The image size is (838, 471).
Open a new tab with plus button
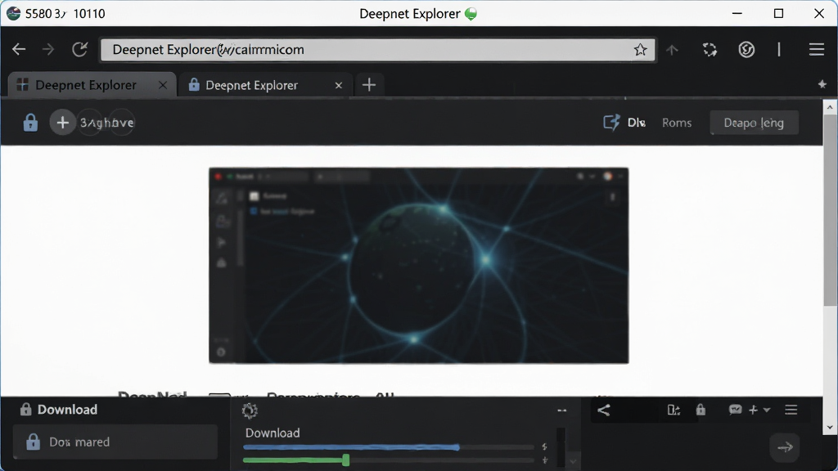369,85
